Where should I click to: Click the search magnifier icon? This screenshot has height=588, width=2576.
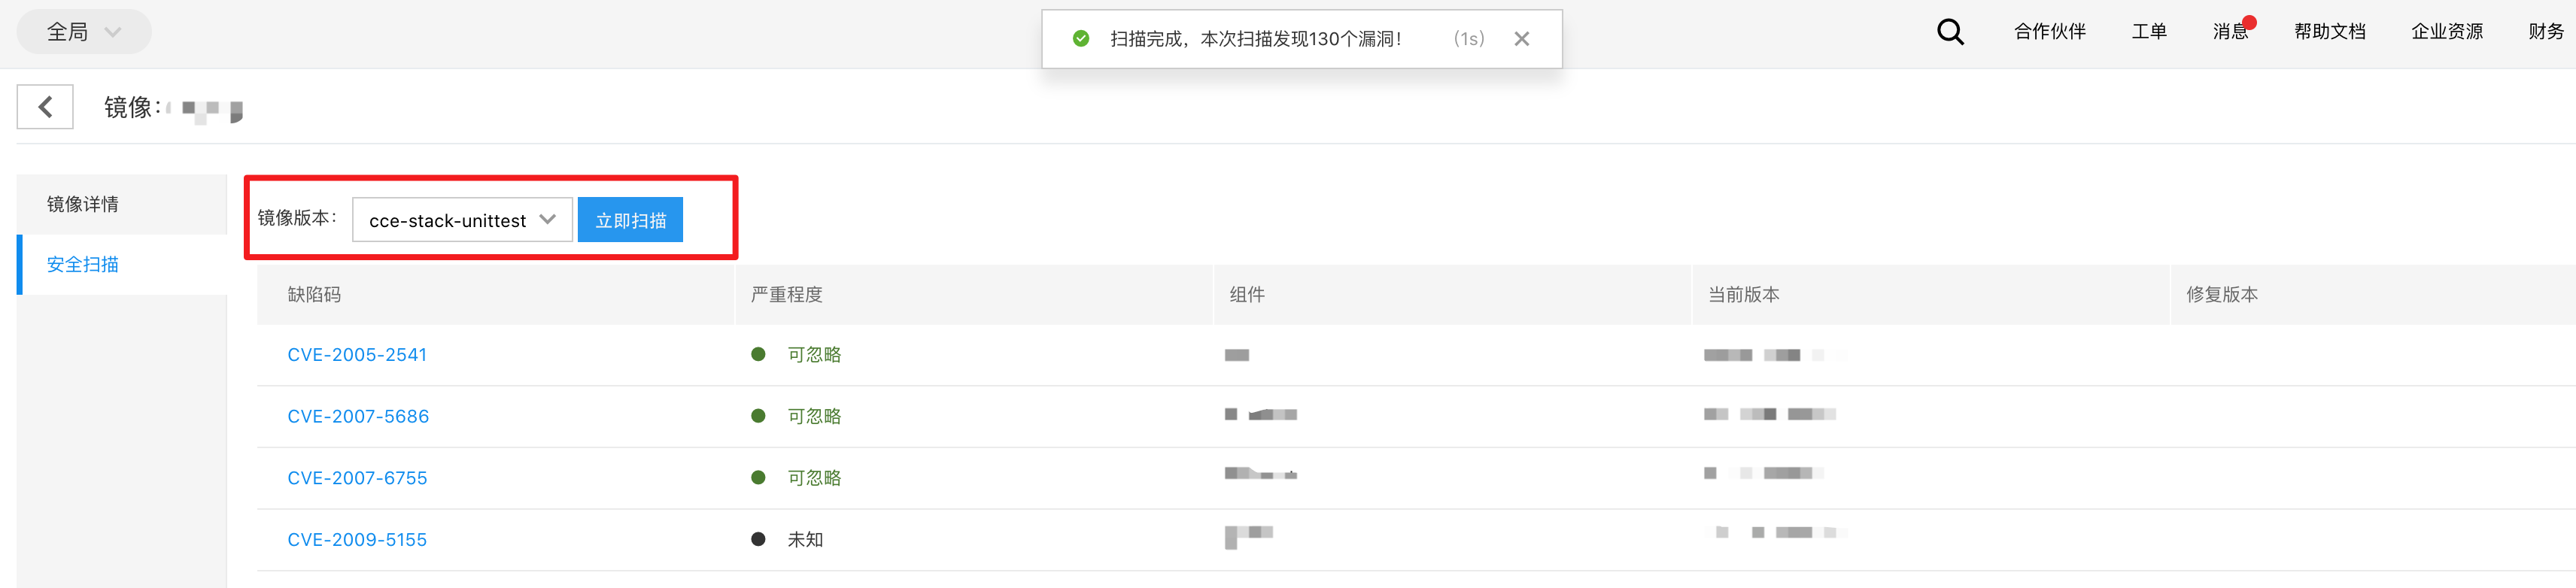pyautogui.click(x=1950, y=32)
